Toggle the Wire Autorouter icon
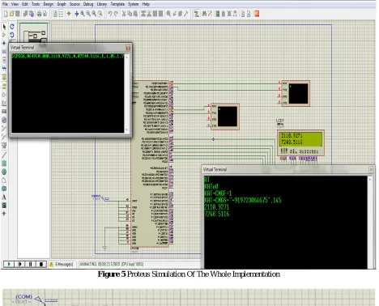Image resolution: width=379 pixels, height=306 pixels. click(x=197, y=14)
